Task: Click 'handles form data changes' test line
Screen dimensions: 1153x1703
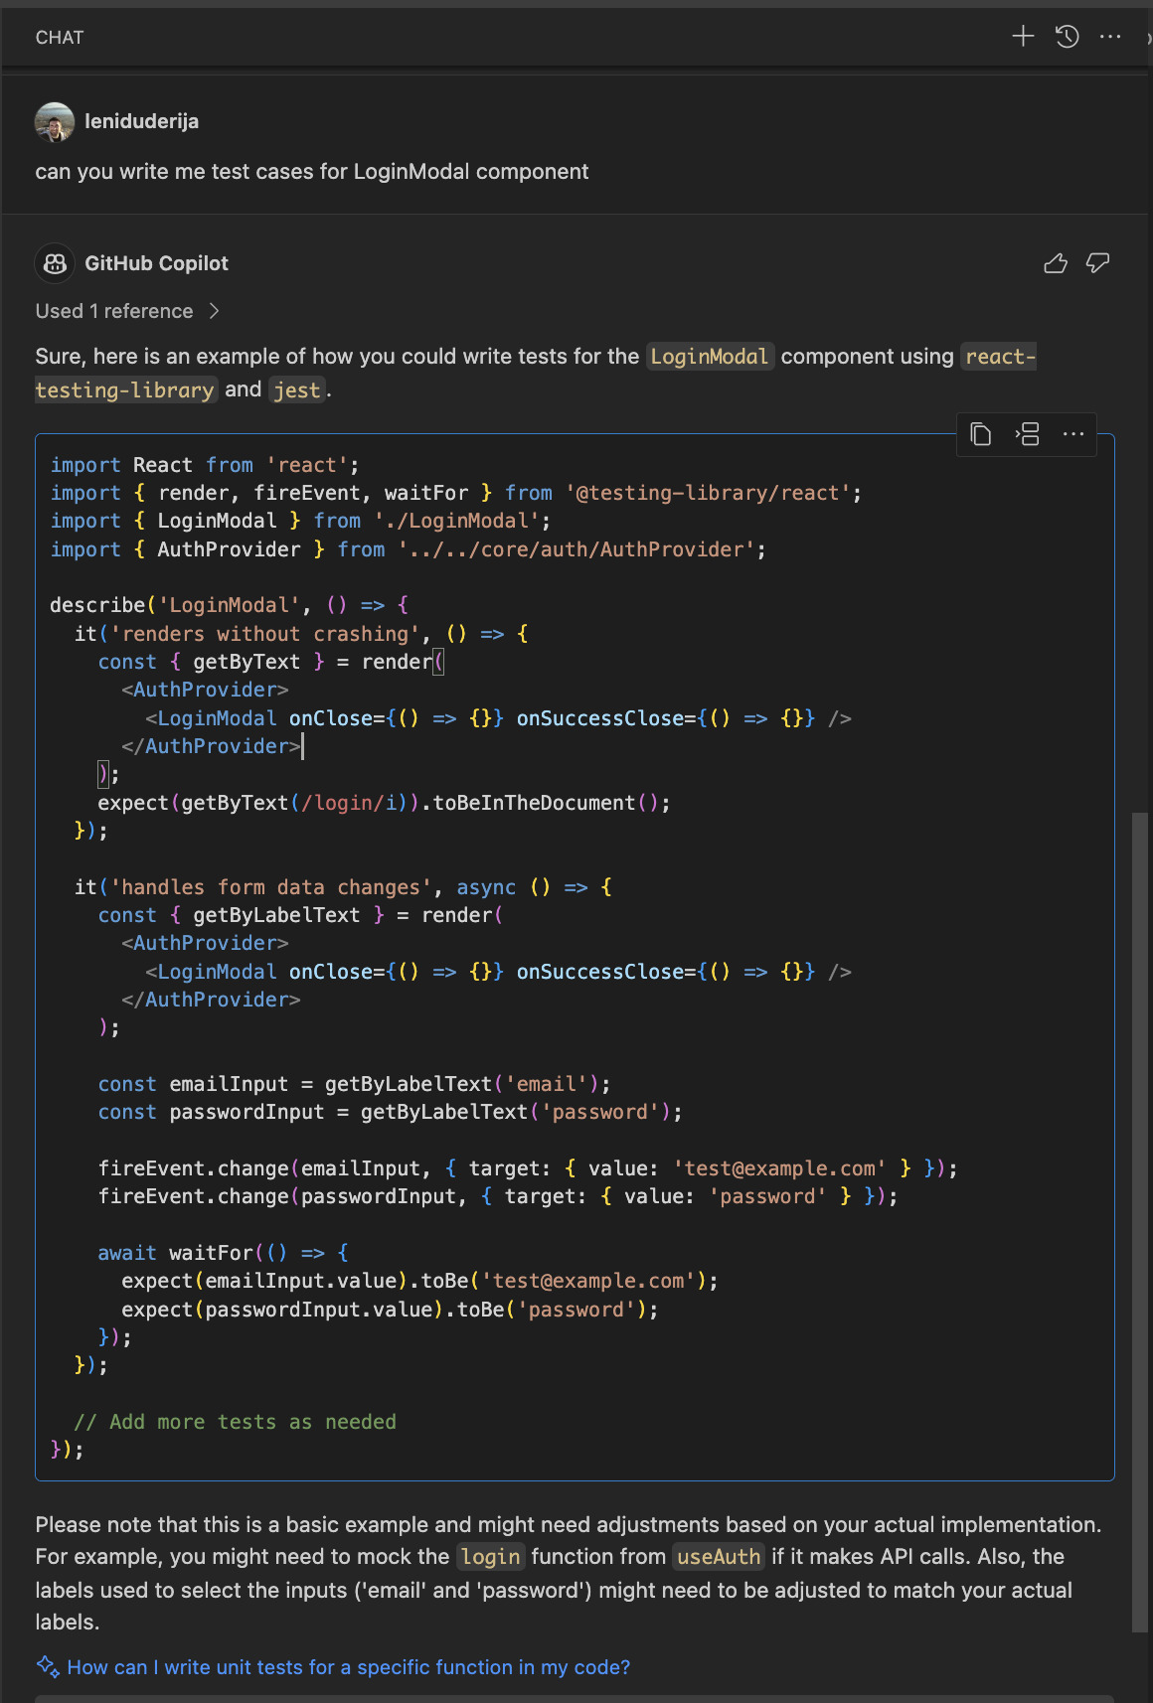Action: (x=344, y=887)
